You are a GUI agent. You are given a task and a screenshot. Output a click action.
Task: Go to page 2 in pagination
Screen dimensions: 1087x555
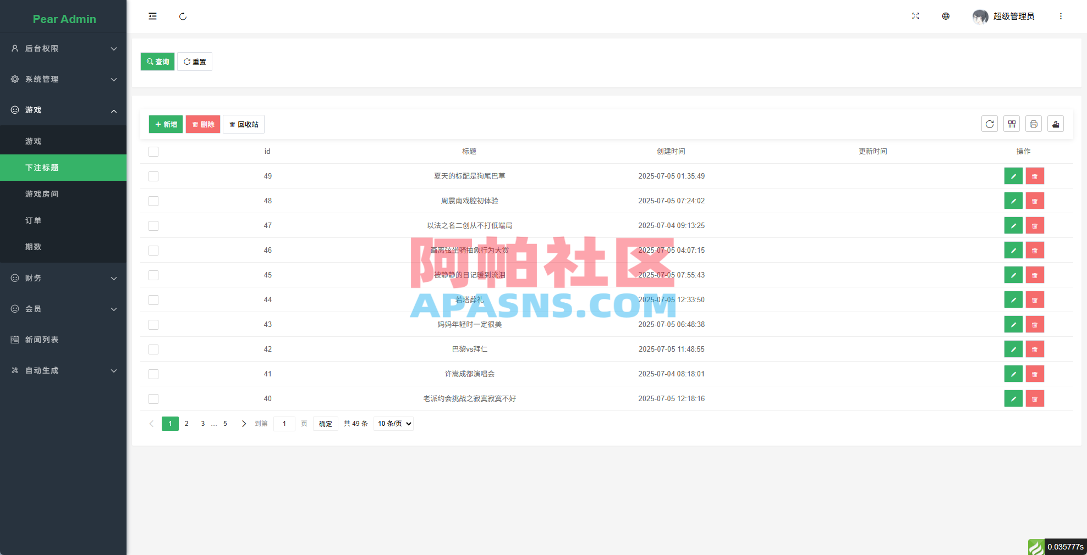pos(186,424)
